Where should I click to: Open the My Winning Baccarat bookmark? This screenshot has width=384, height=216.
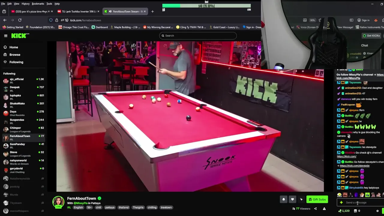pyautogui.click(x=159, y=27)
